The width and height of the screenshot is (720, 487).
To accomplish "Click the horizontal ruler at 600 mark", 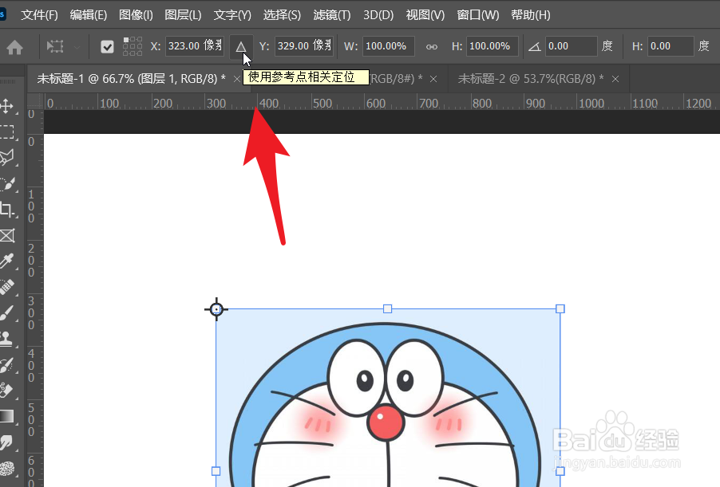I will (x=376, y=103).
